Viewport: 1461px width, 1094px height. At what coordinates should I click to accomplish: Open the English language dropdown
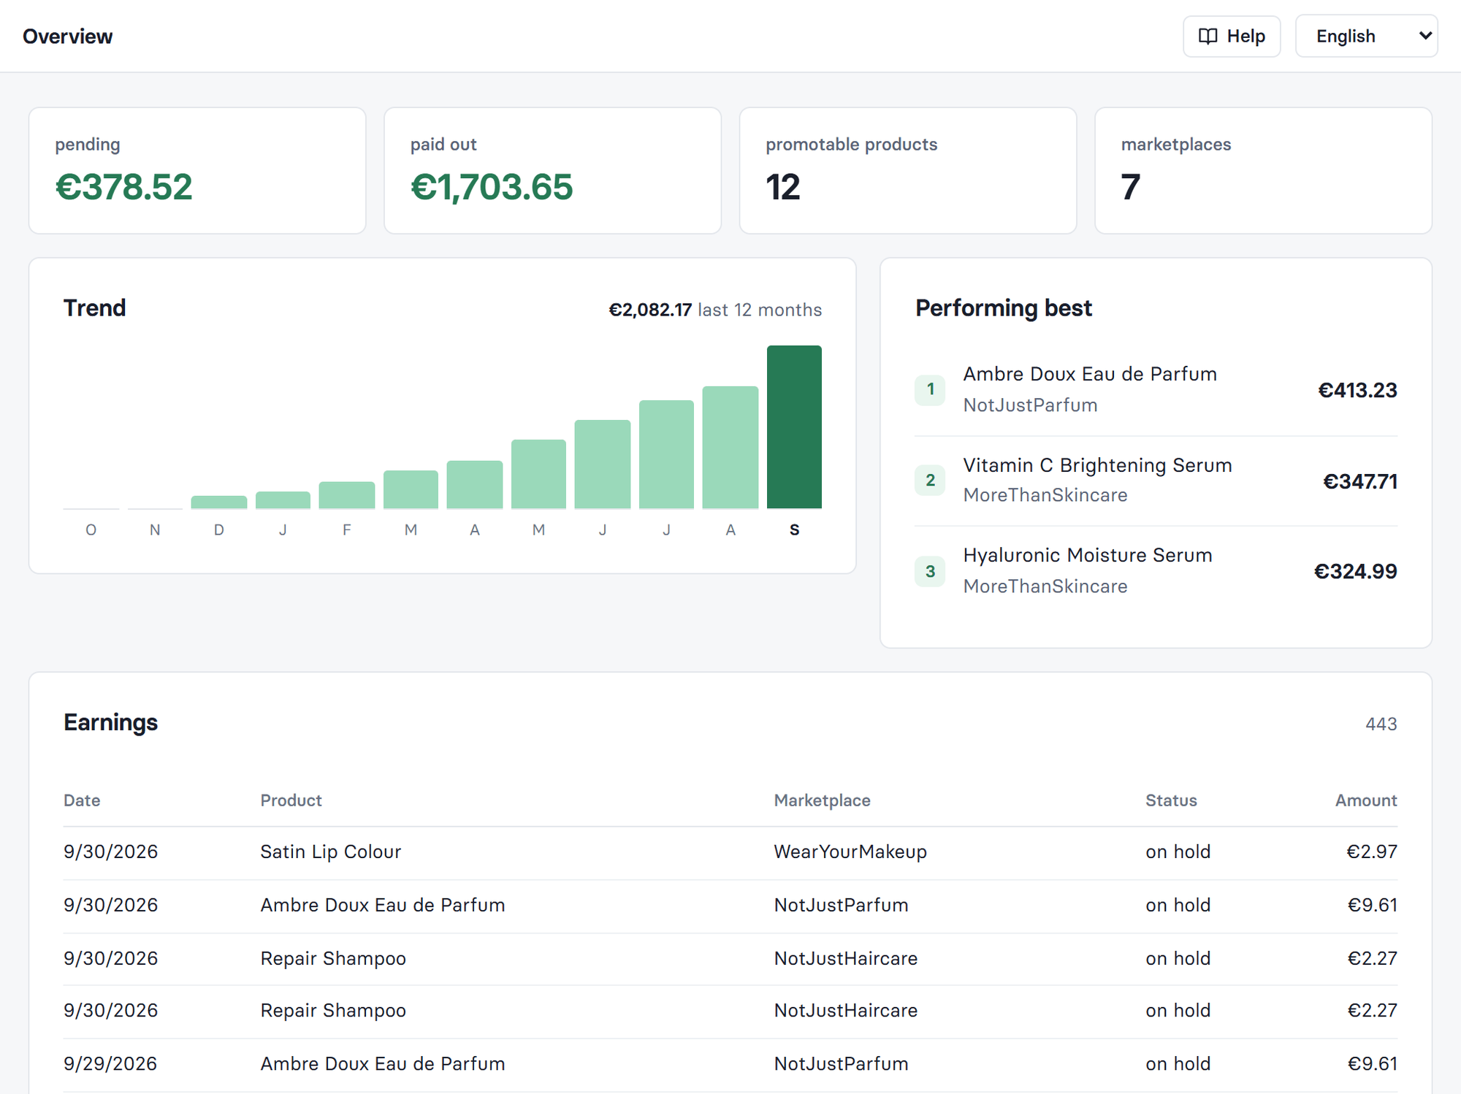point(1366,36)
